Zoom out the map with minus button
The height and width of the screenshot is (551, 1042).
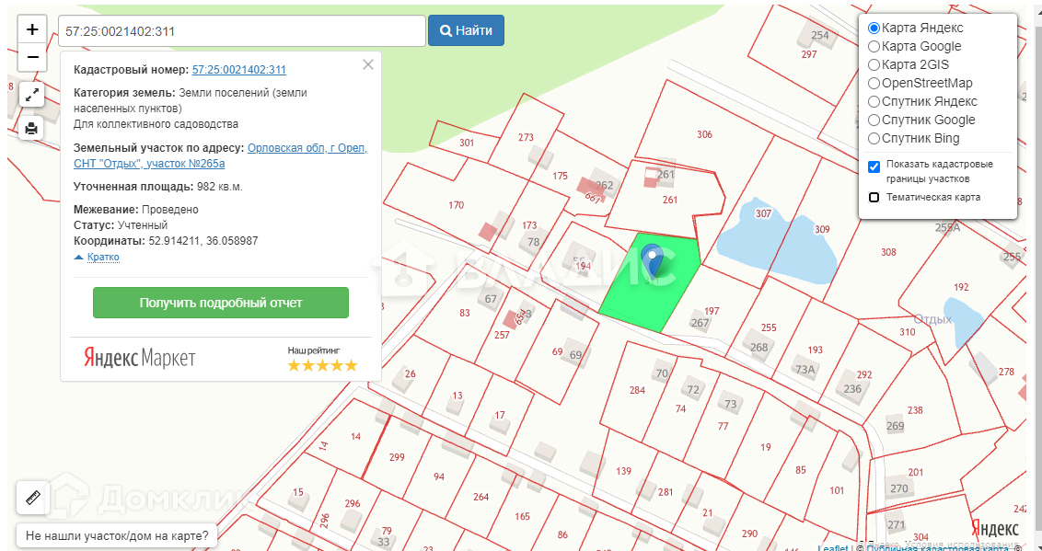coord(32,57)
